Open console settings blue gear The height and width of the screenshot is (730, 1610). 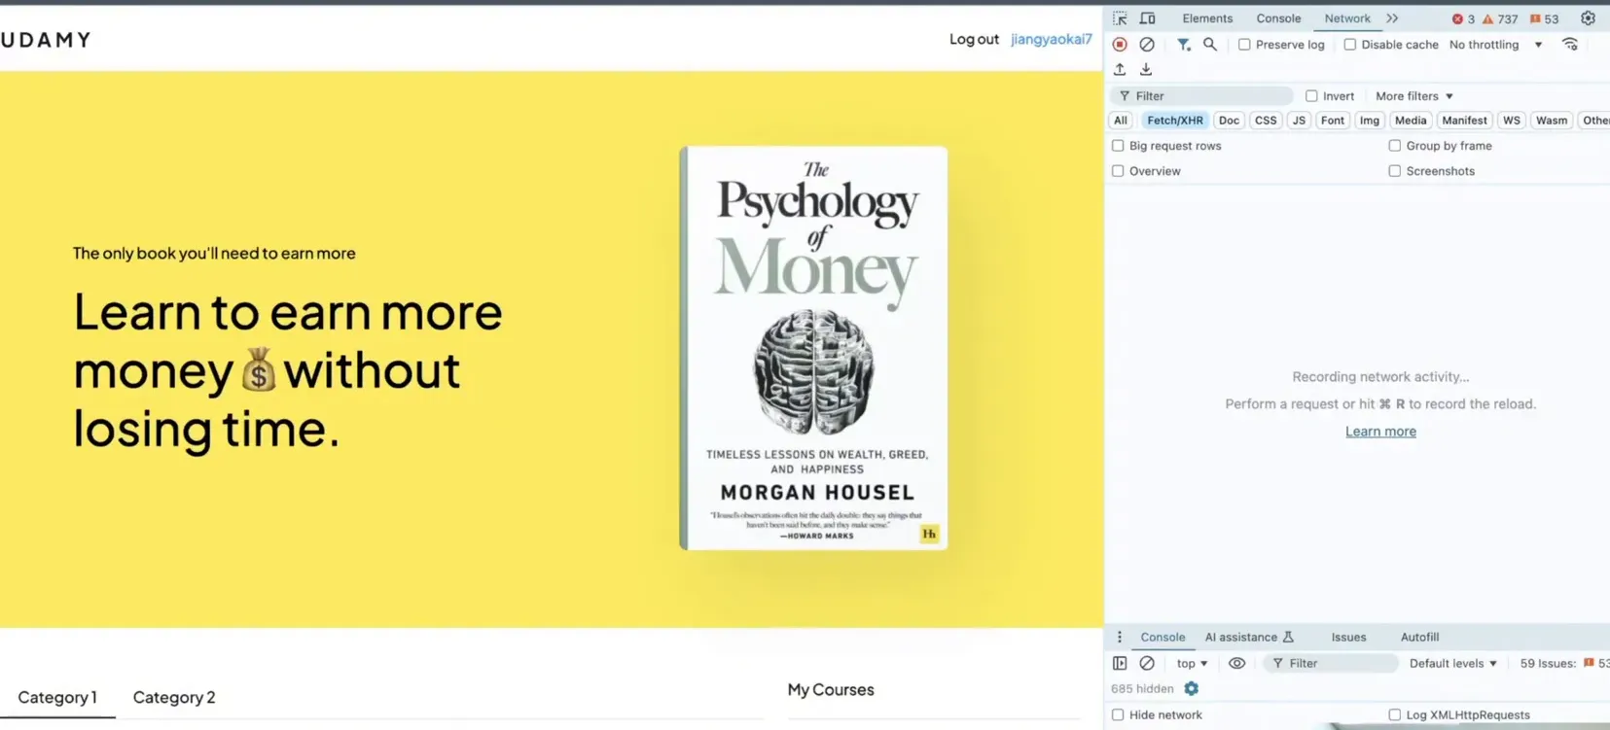tap(1191, 688)
